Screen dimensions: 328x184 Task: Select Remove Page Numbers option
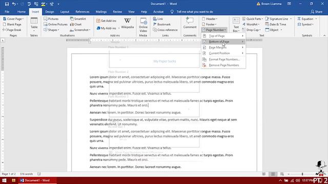point(223,65)
